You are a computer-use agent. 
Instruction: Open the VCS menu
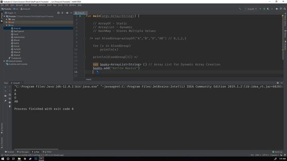[66, 5]
